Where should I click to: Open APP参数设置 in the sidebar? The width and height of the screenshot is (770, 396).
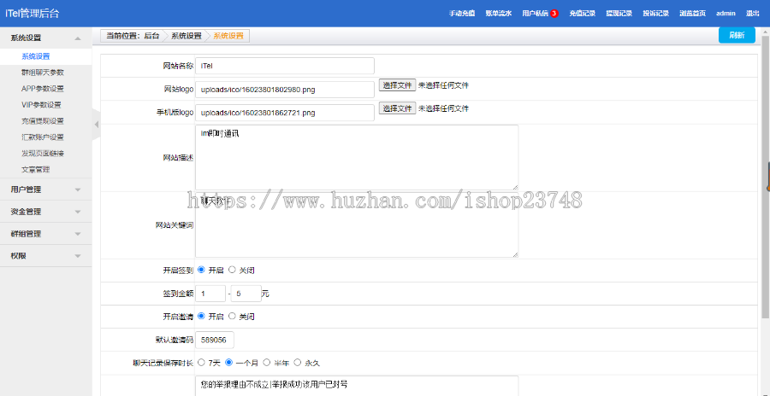pos(42,89)
